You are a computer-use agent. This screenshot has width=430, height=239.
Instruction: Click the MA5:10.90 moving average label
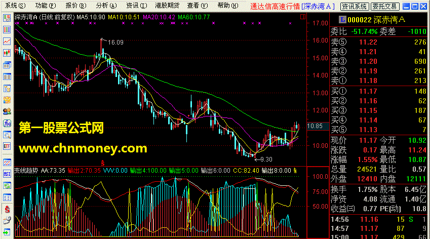tap(91, 17)
